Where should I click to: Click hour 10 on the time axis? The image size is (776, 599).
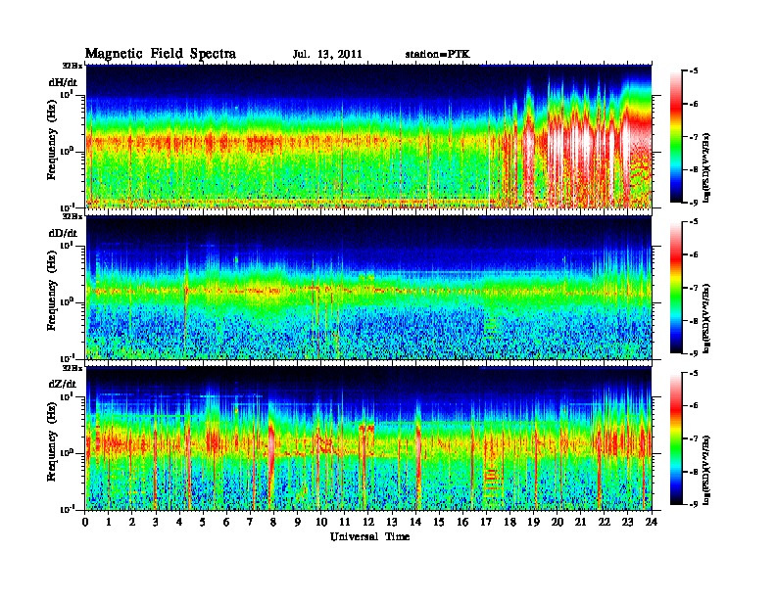coord(321,523)
